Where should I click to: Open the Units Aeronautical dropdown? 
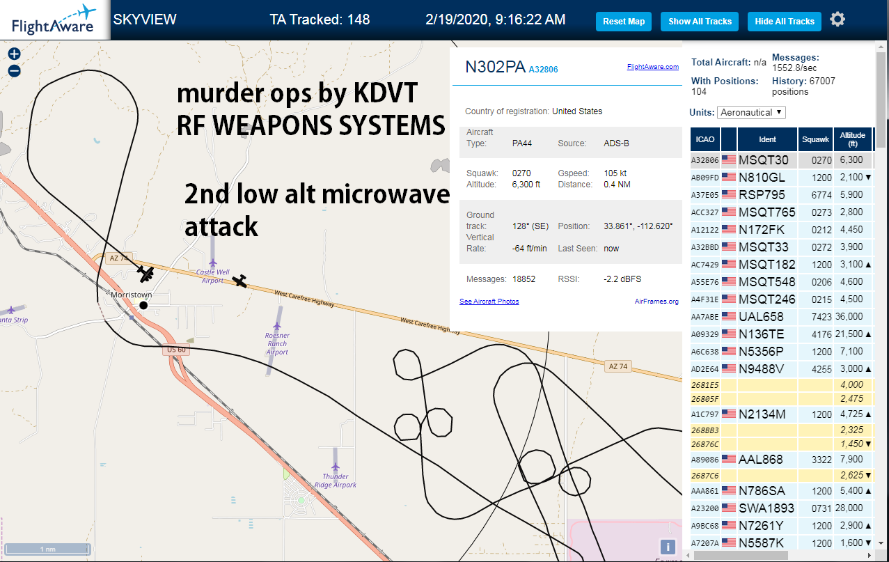(x=752, y=112)
